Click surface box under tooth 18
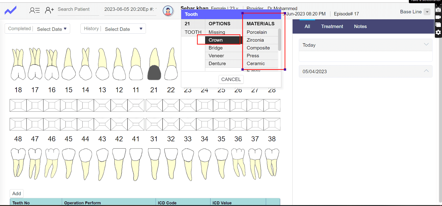442x206 pixels. tap(18, 105)
